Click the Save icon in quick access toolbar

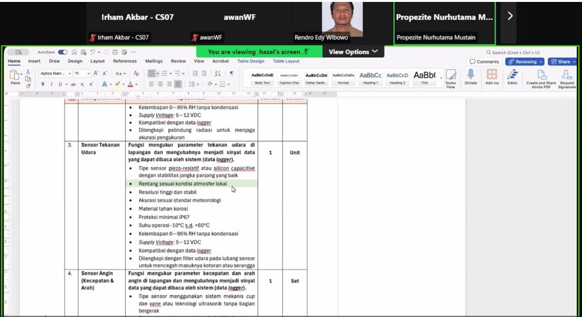(83, 52)
